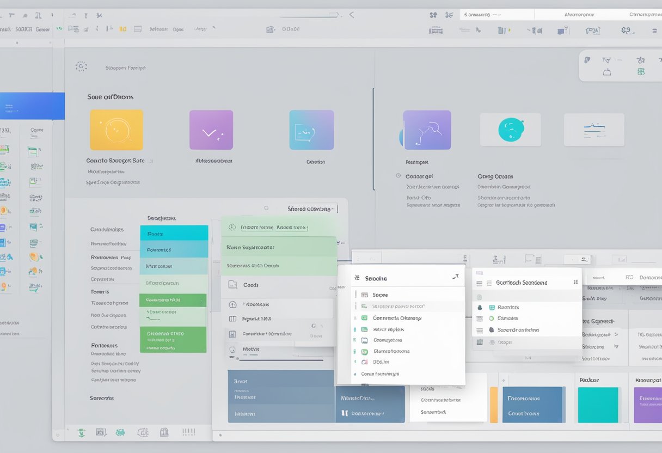662x453 pixels.
Task: Switch to the middle tab in top-right bar
Action: (579, 15)
